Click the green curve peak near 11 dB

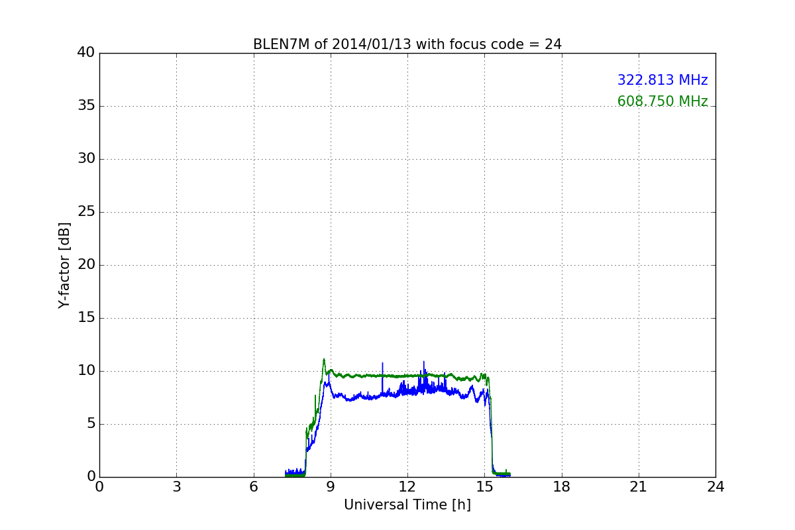pos(324,360)
